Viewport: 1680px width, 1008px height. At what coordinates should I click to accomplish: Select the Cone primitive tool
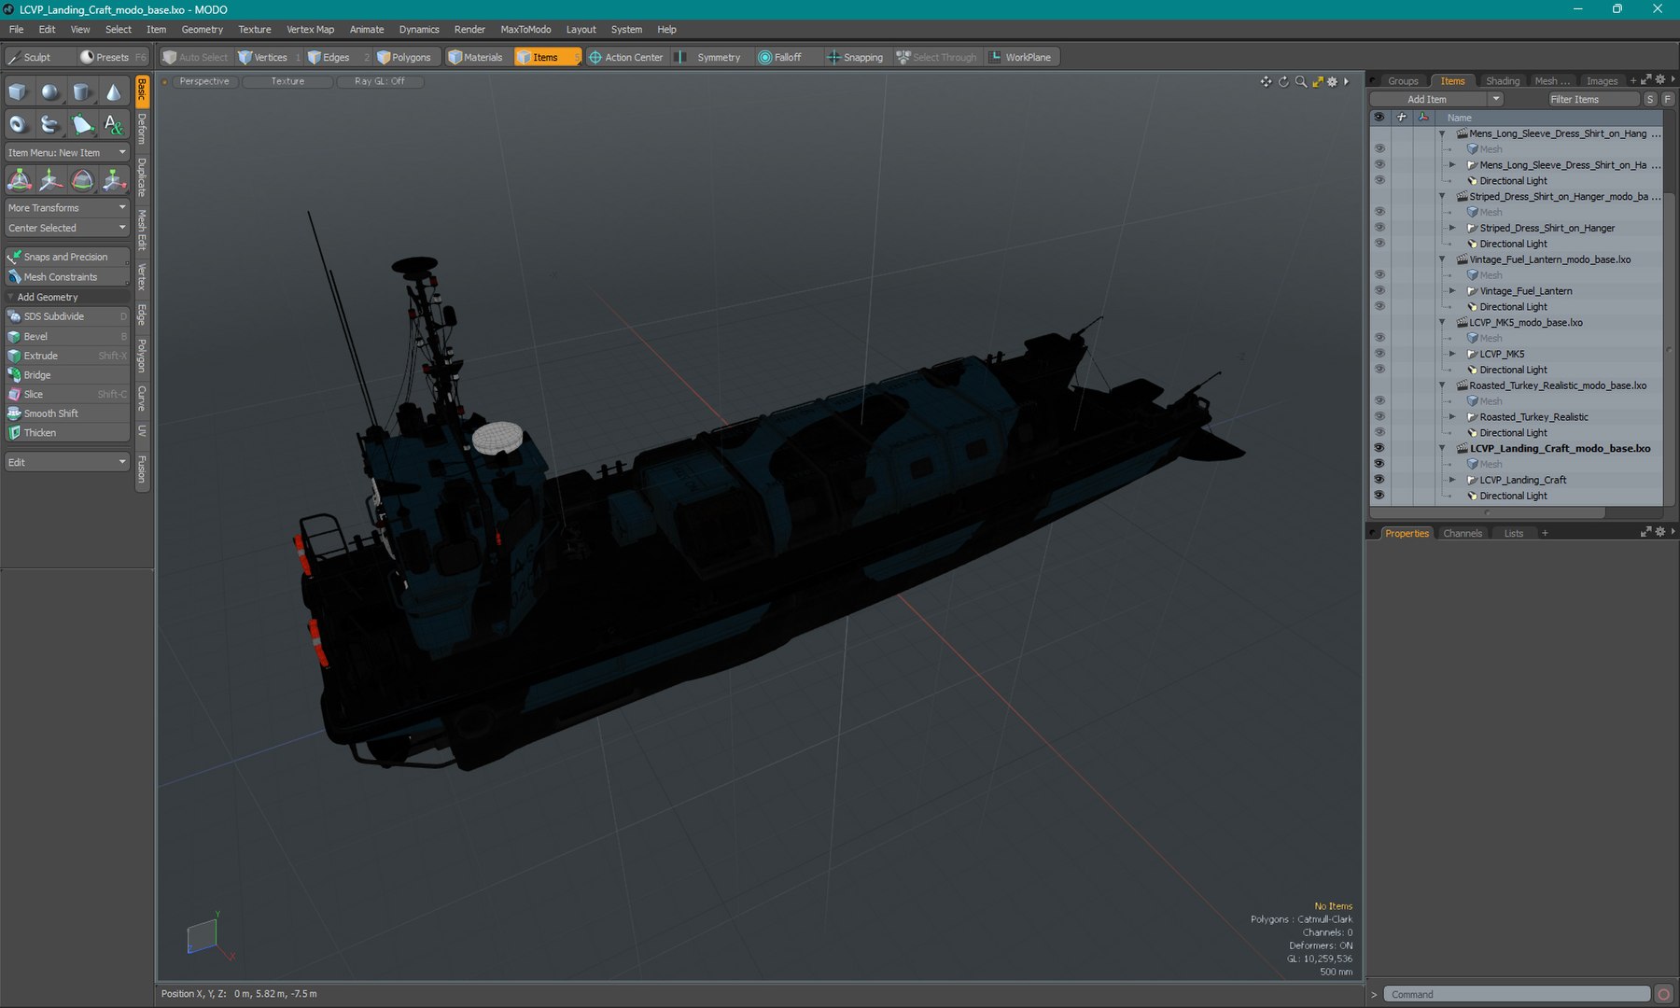point(113,91)
